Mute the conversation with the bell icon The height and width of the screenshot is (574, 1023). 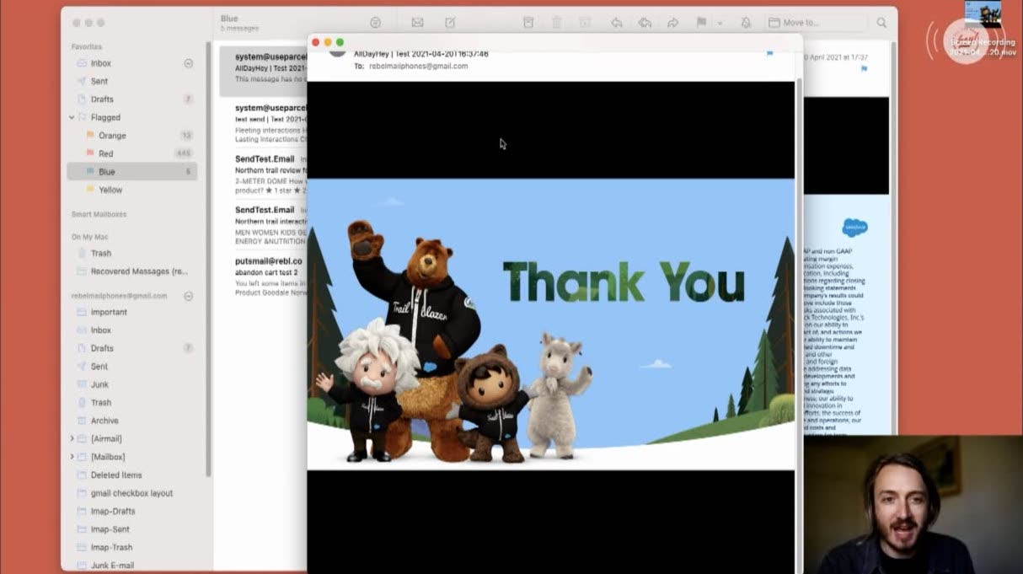[746, 23]
